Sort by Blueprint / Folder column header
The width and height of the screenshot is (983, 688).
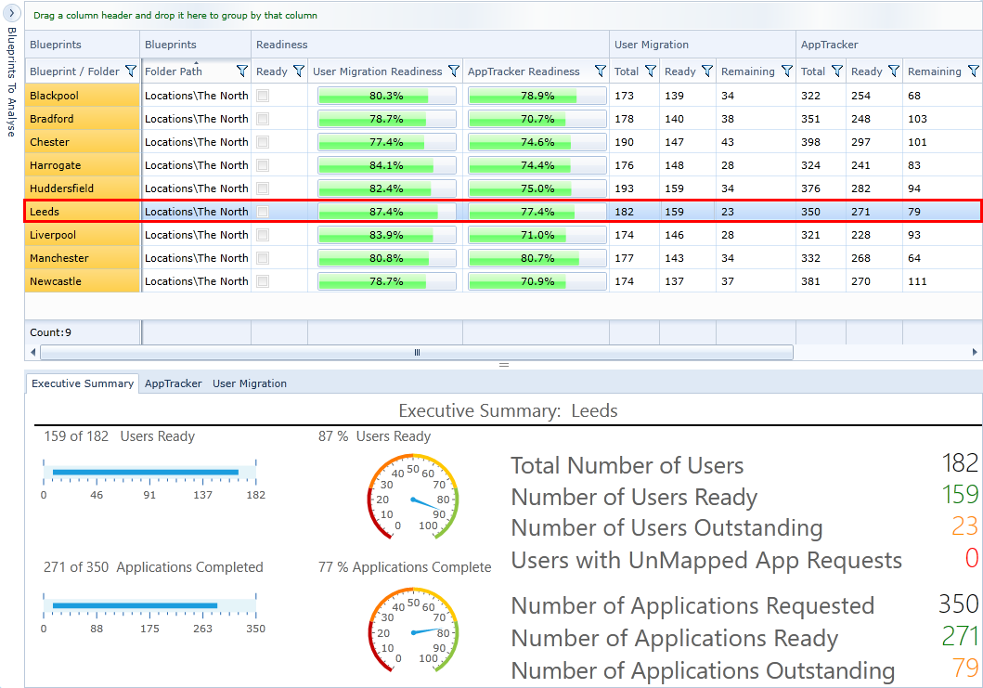pyautogui.click(x=74, y=71)
